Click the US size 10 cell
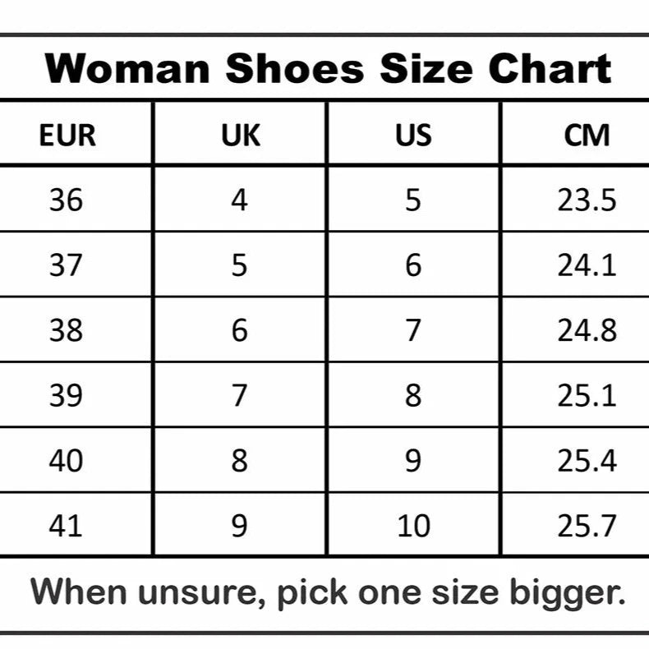Screen dimensions: 649x649 412,525
